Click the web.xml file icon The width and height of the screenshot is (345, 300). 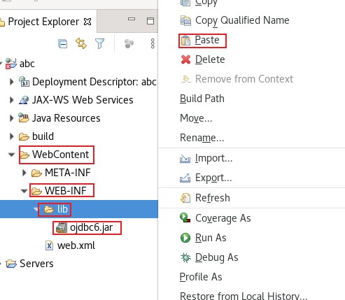pyautogui.click(x=49, y=245)
